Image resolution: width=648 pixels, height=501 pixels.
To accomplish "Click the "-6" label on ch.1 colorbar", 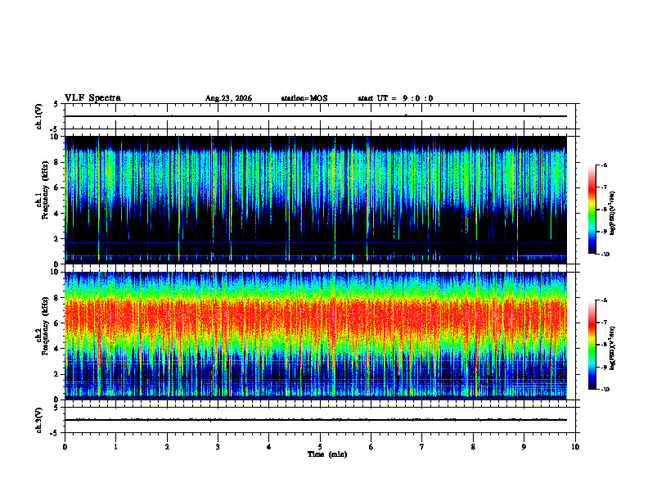I will tap(605, 165).
